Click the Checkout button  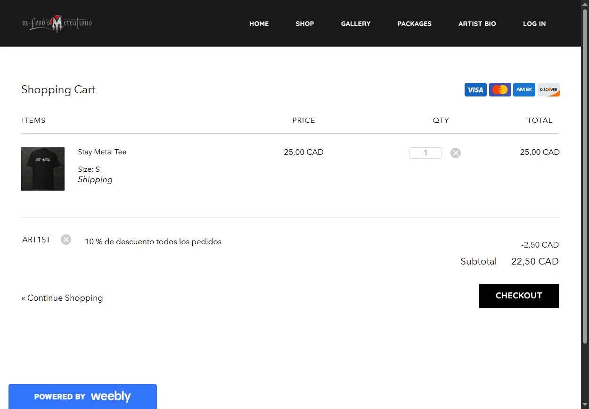click(519, 296)
